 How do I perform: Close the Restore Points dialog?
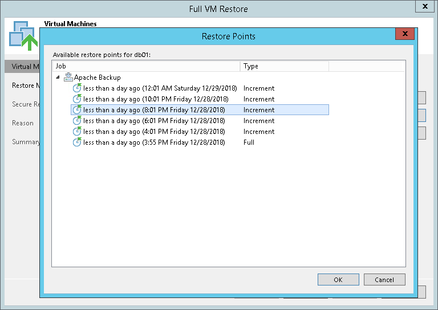pyautogui.click(x=404, y=34)
